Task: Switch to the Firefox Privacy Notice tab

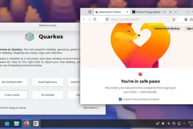Action: tap(147, 12)
